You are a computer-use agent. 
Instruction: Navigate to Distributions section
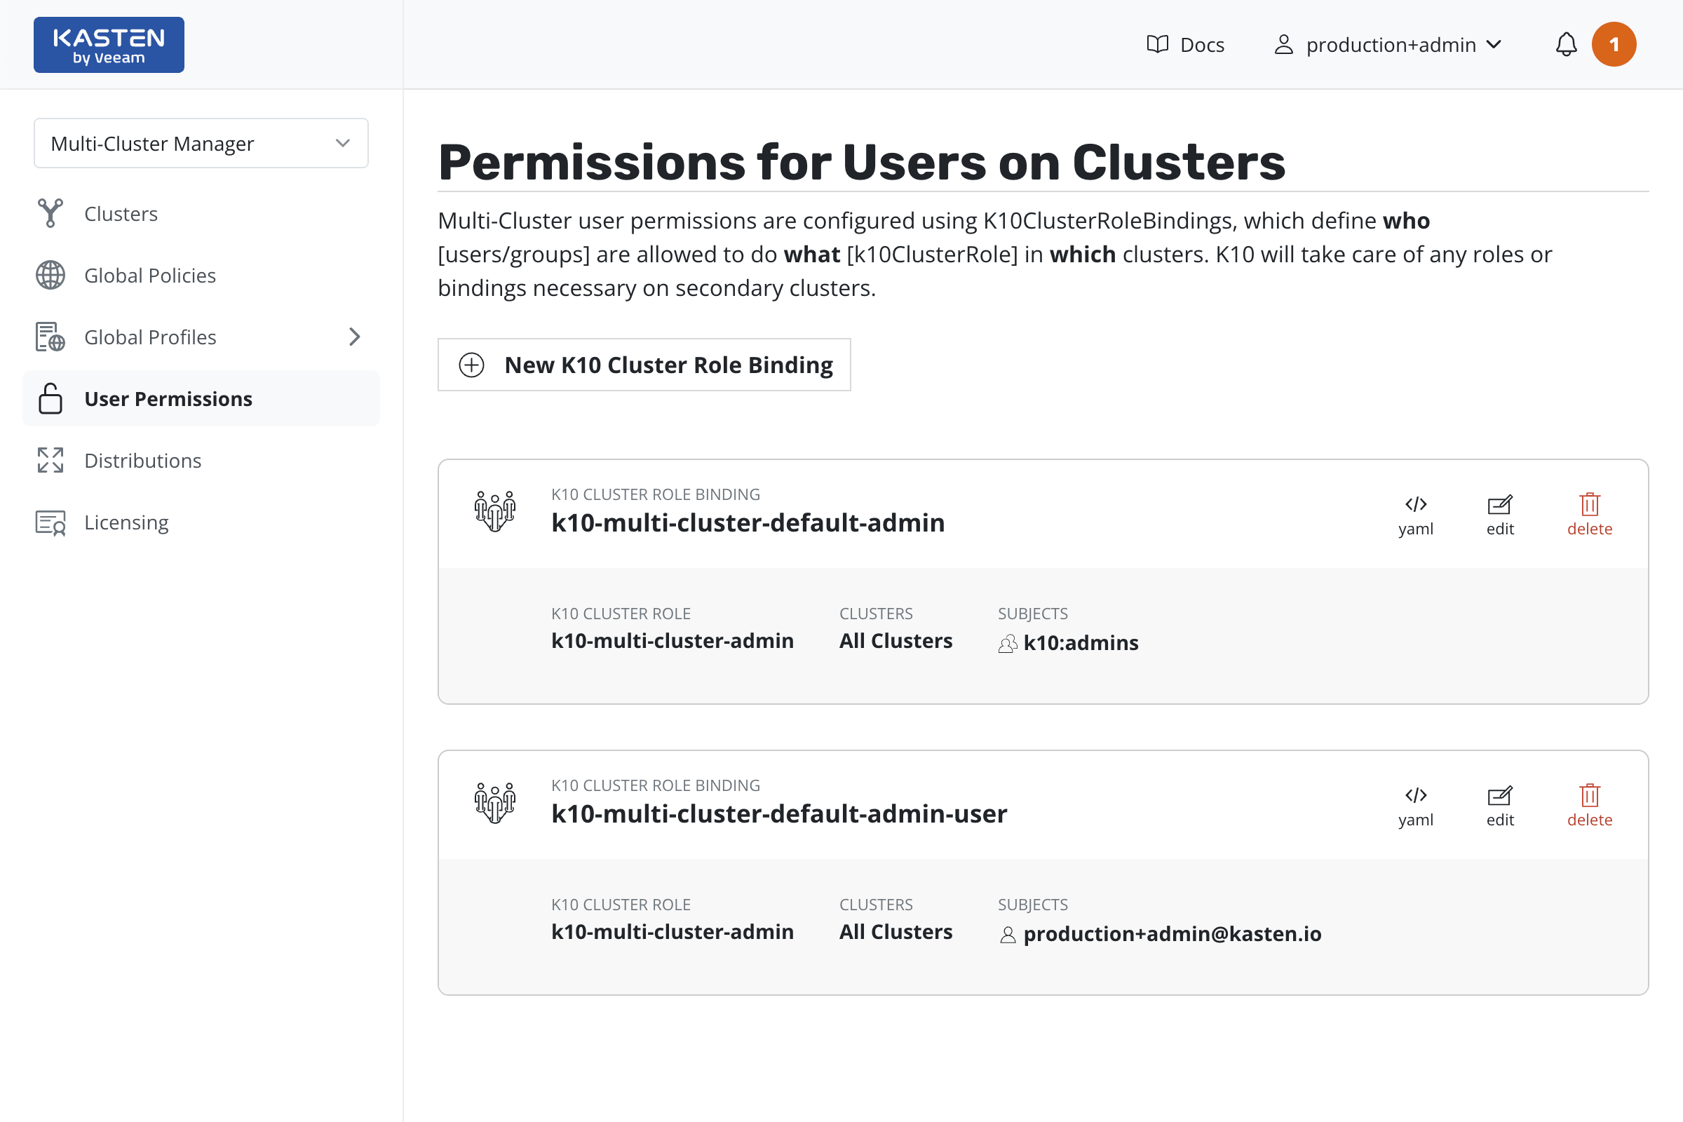tap(142, 460)
